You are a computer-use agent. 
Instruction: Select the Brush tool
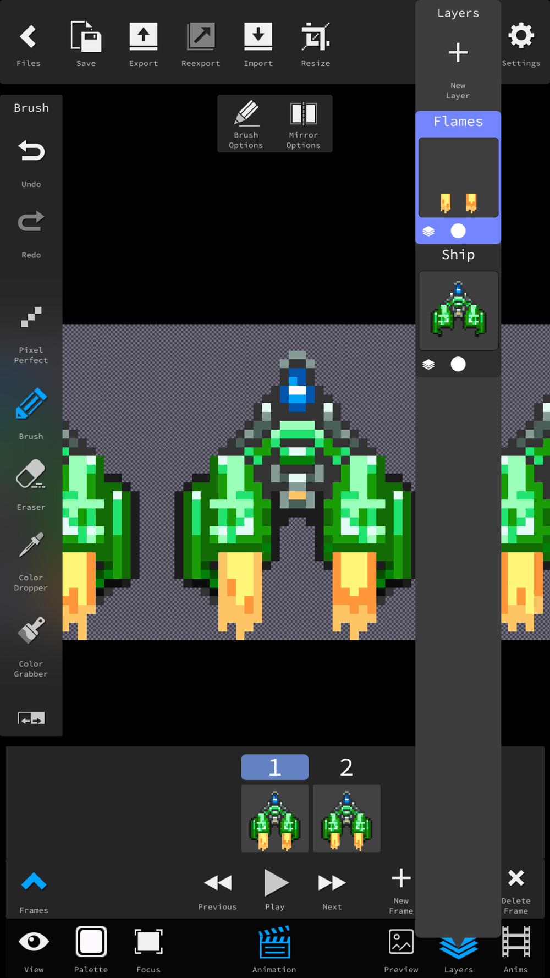coord(31,414)
